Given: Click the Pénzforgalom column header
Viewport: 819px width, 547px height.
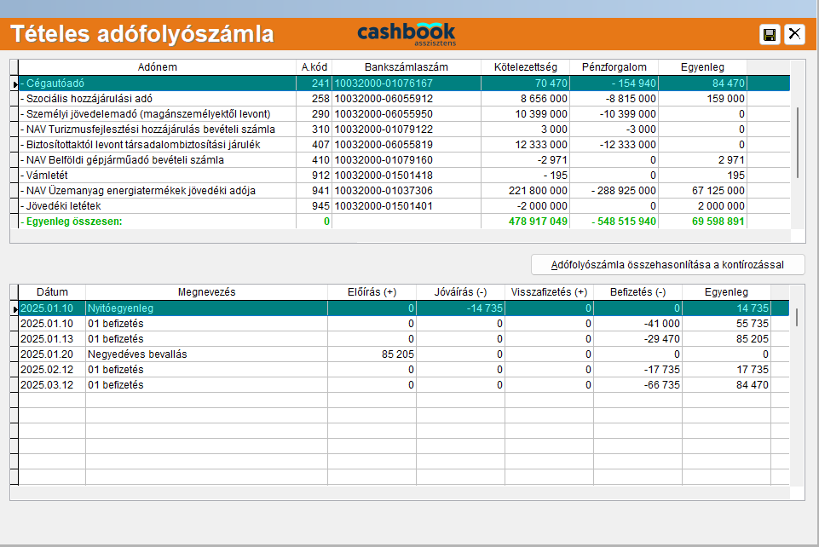Looking at the screenshot, I should pos(614,66).
